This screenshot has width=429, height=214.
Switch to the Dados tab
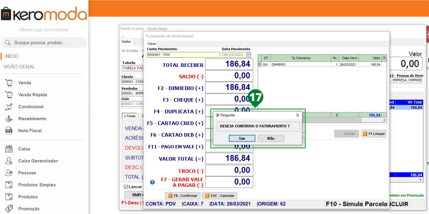(126, 42)
